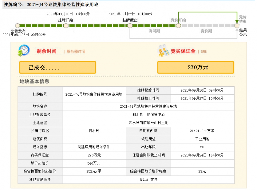Click the 公告发布 timeline marker circle
Image resolution: width=257 pixels, height=190 pixels.
17,25
